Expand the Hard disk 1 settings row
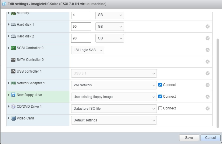 9,25
